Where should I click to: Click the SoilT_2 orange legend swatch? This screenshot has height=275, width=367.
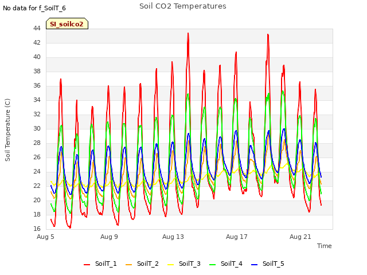click(x=128, y=265)
